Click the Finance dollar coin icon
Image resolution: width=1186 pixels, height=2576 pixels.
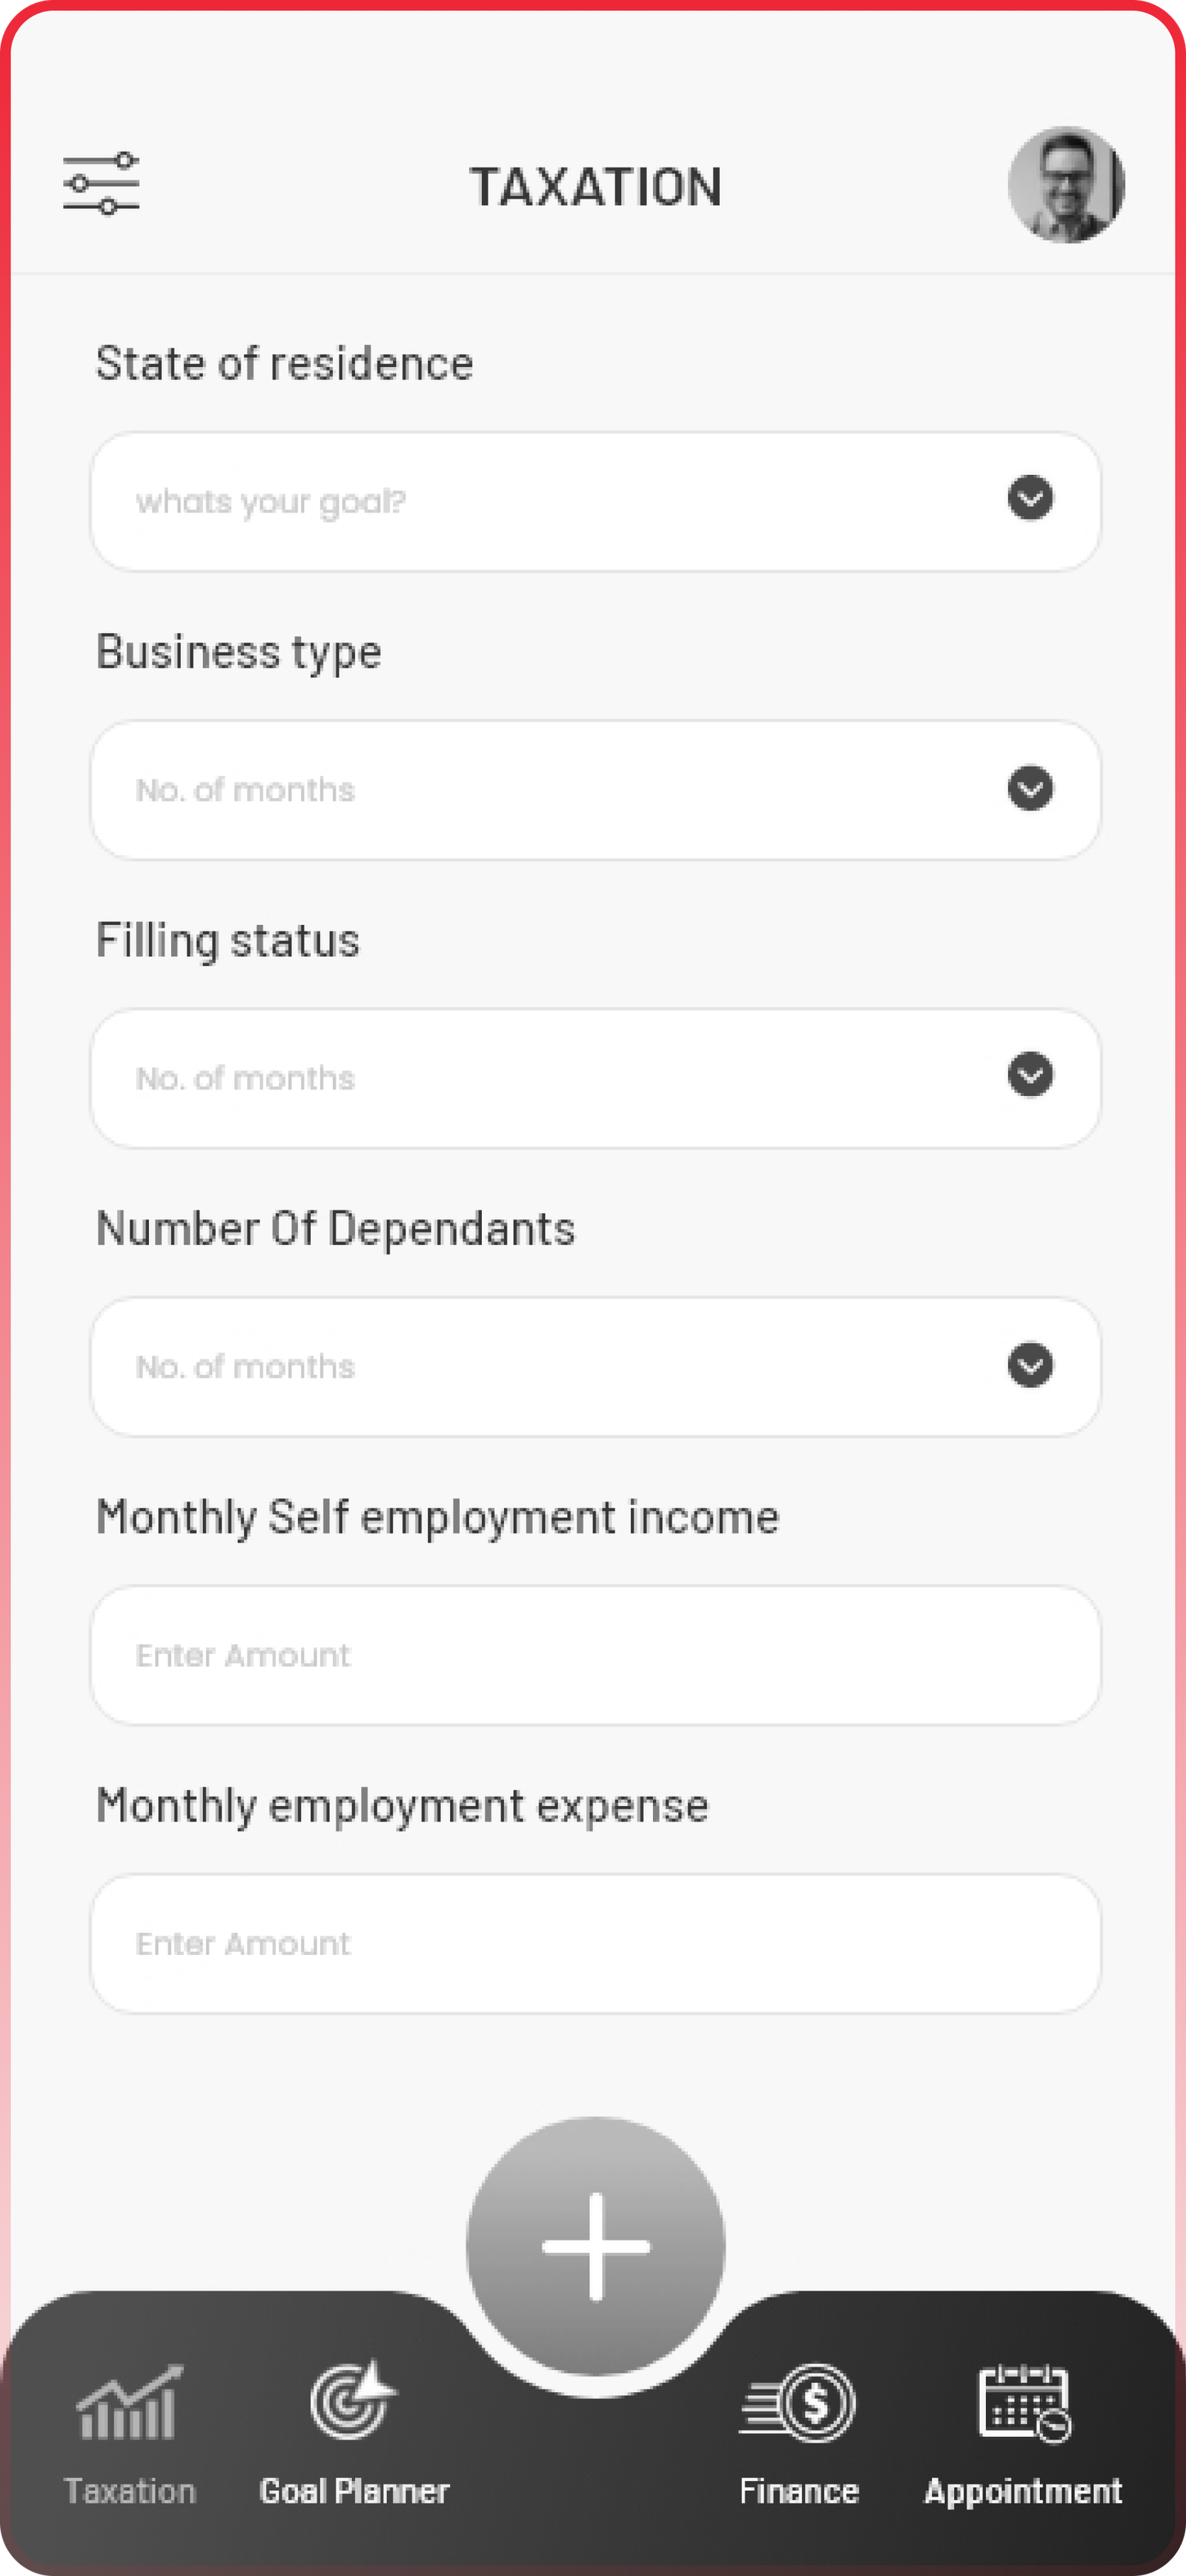click(798, 2403)
